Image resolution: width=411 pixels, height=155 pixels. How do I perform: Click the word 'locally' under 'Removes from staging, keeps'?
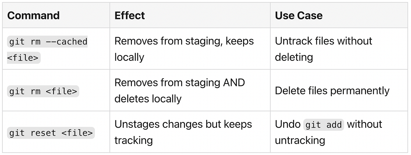pyautogui.click(x=129, y=57)
